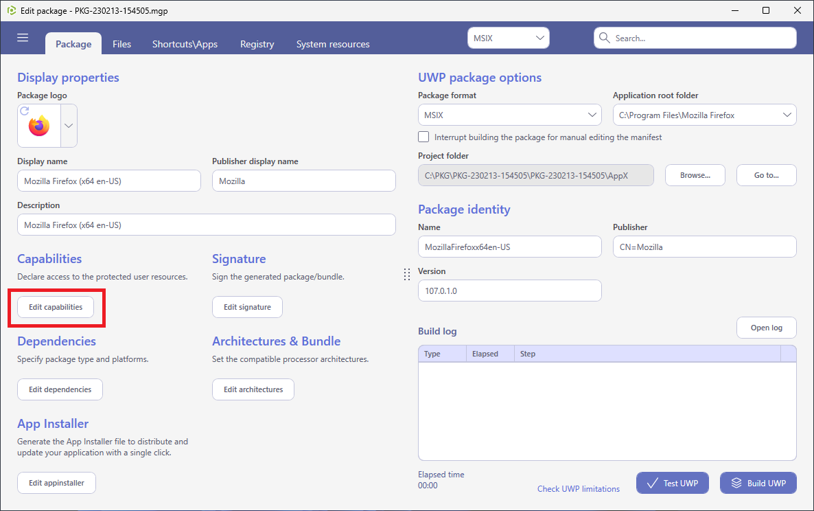Click the app icon in title bar
The image size is (814, 511).
tap(12, 10)
